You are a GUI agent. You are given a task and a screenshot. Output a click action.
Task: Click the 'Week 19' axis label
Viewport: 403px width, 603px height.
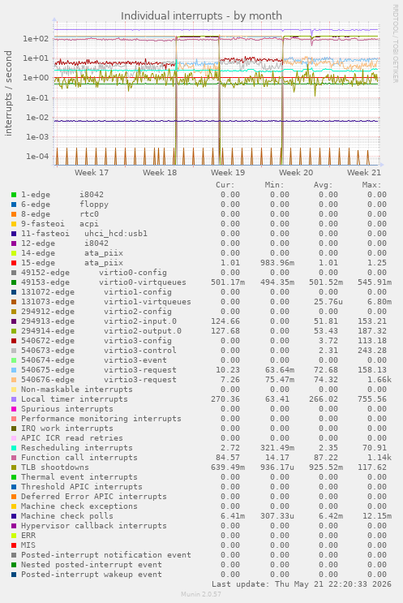228,172
